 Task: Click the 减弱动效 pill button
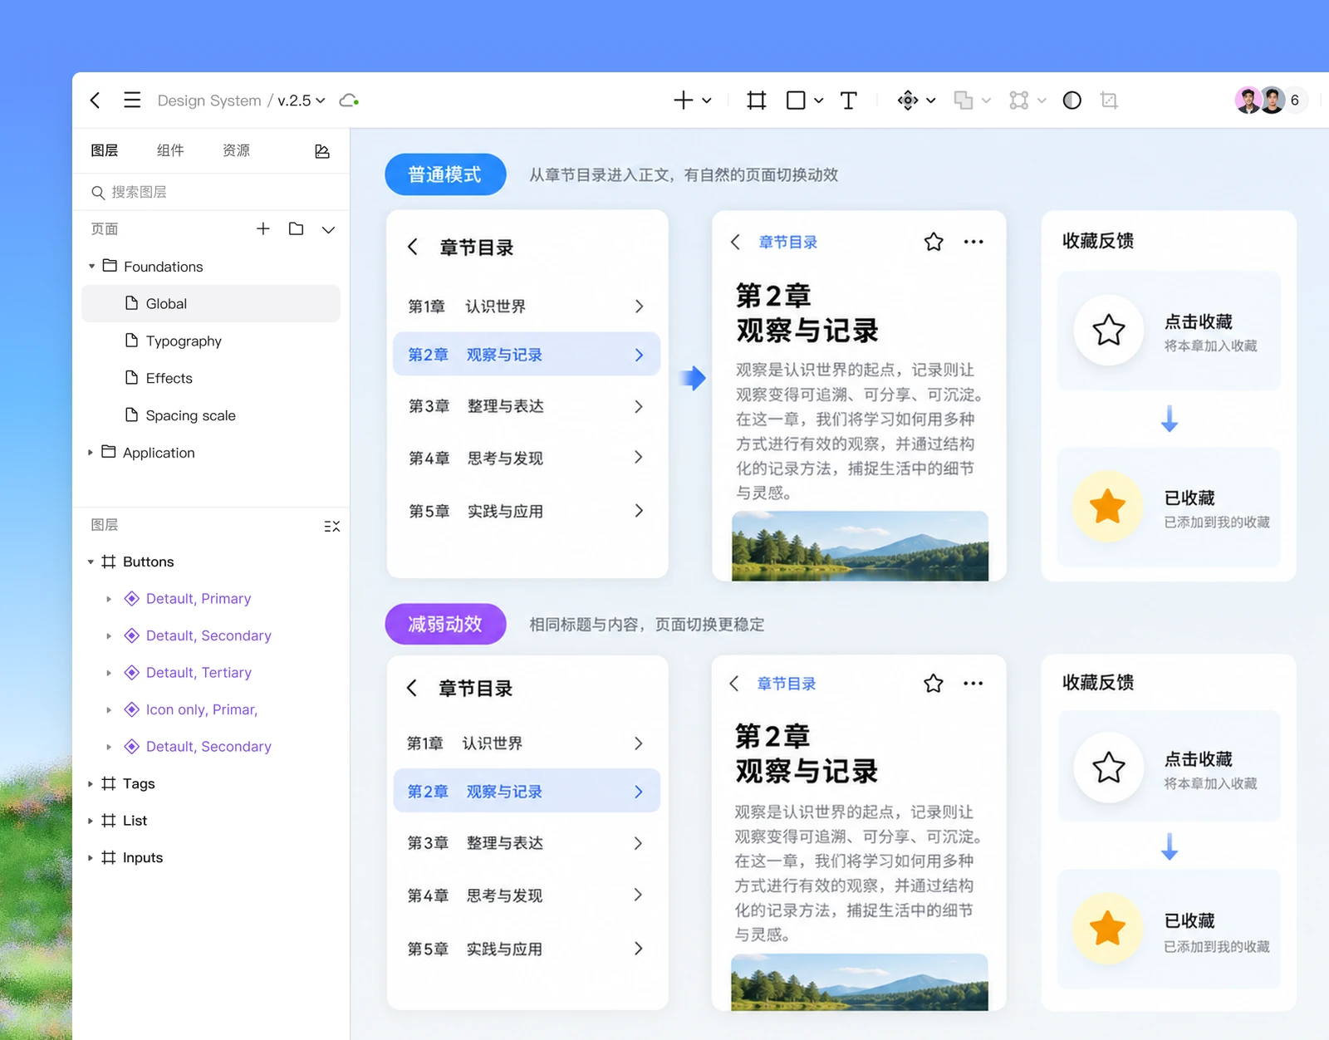click(x=445, y=624)
